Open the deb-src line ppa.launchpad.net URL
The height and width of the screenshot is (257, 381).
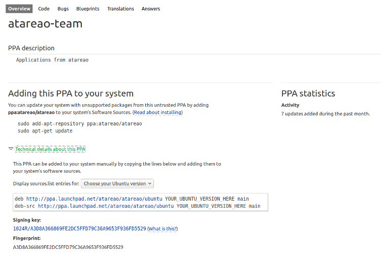click(x=106, y=206)
